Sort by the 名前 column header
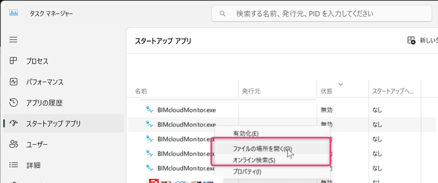 [x=141, y=91]
